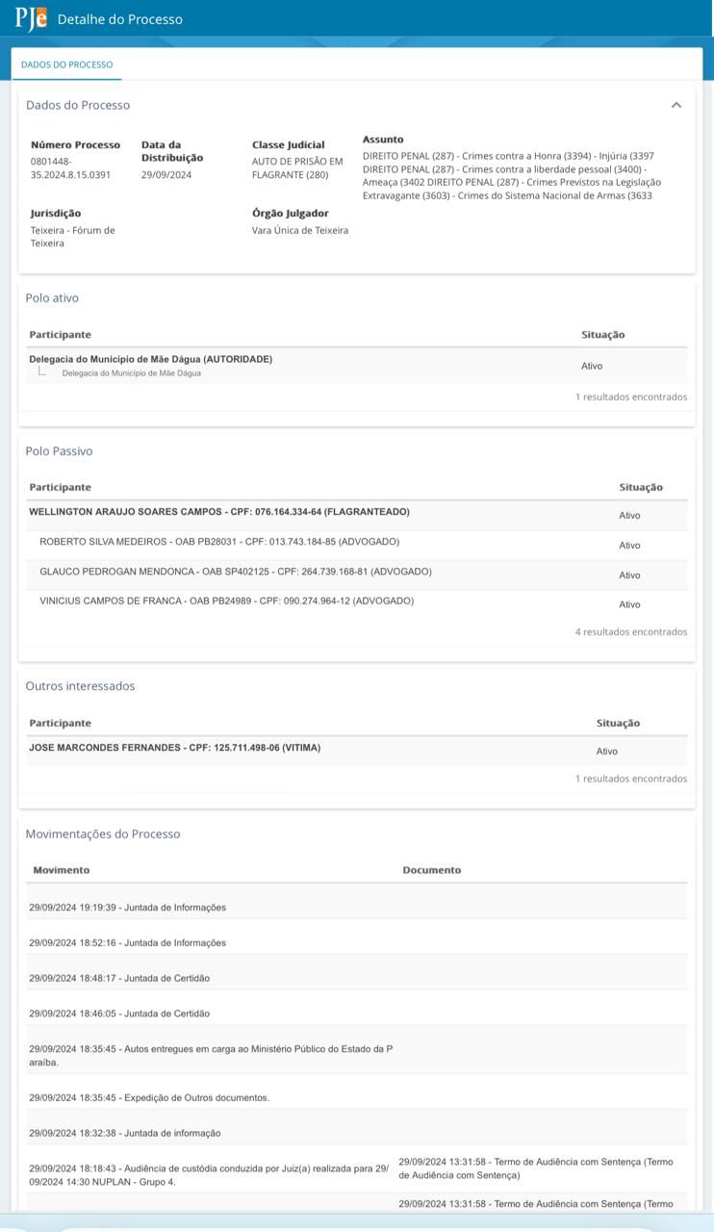Click the Outros interessados section heading
The height and width of the screenshot is (1232, 714).
tap(80, 686)
